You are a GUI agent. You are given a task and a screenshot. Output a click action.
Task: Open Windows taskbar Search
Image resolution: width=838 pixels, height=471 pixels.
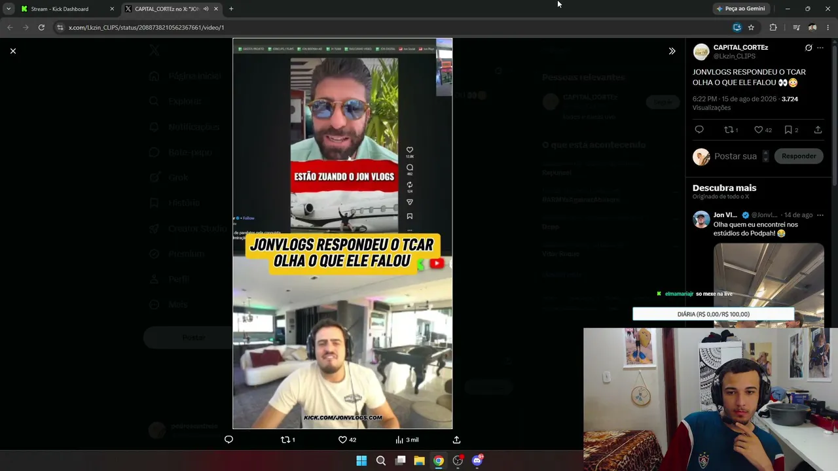380,461
